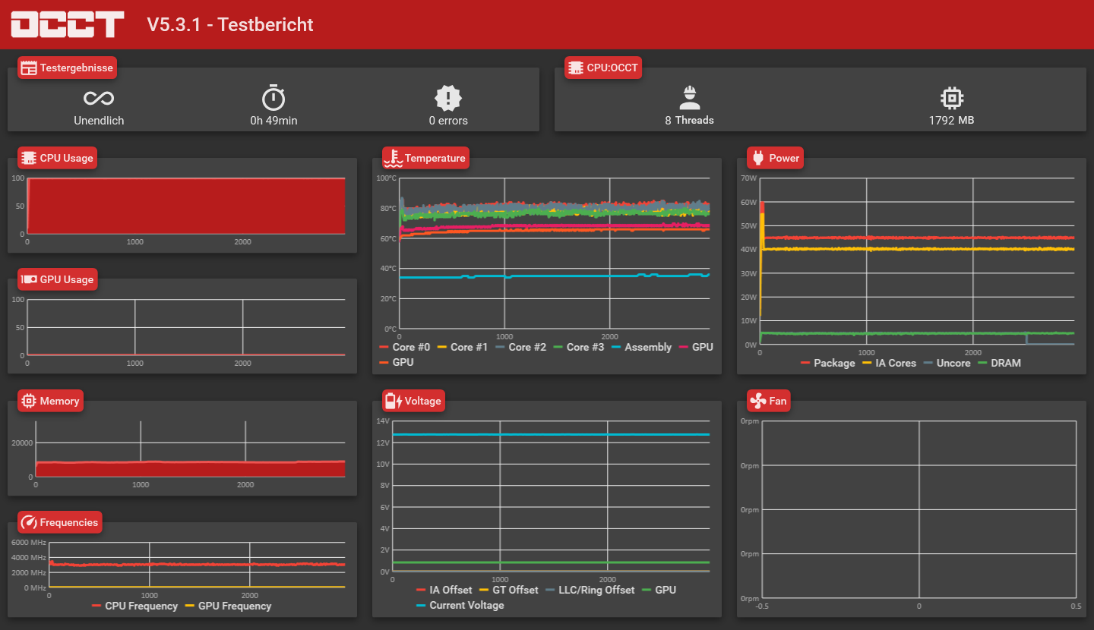Click the DRAM green color marker in Power legend

tap(982, 363)
